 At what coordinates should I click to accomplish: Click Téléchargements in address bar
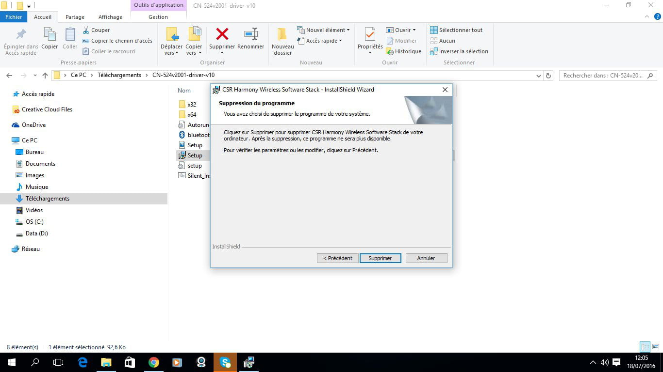(x=119, y=75)
